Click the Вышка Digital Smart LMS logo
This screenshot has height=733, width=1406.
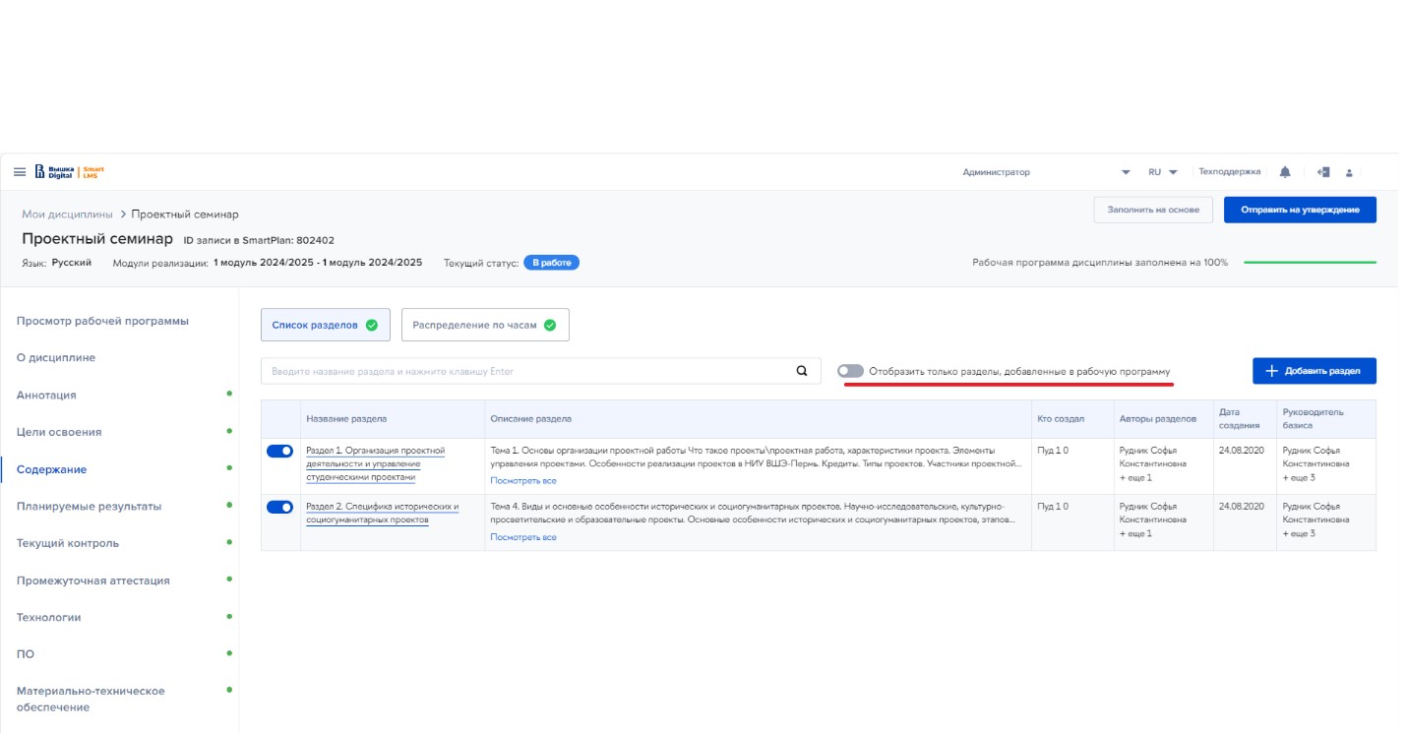69,172
